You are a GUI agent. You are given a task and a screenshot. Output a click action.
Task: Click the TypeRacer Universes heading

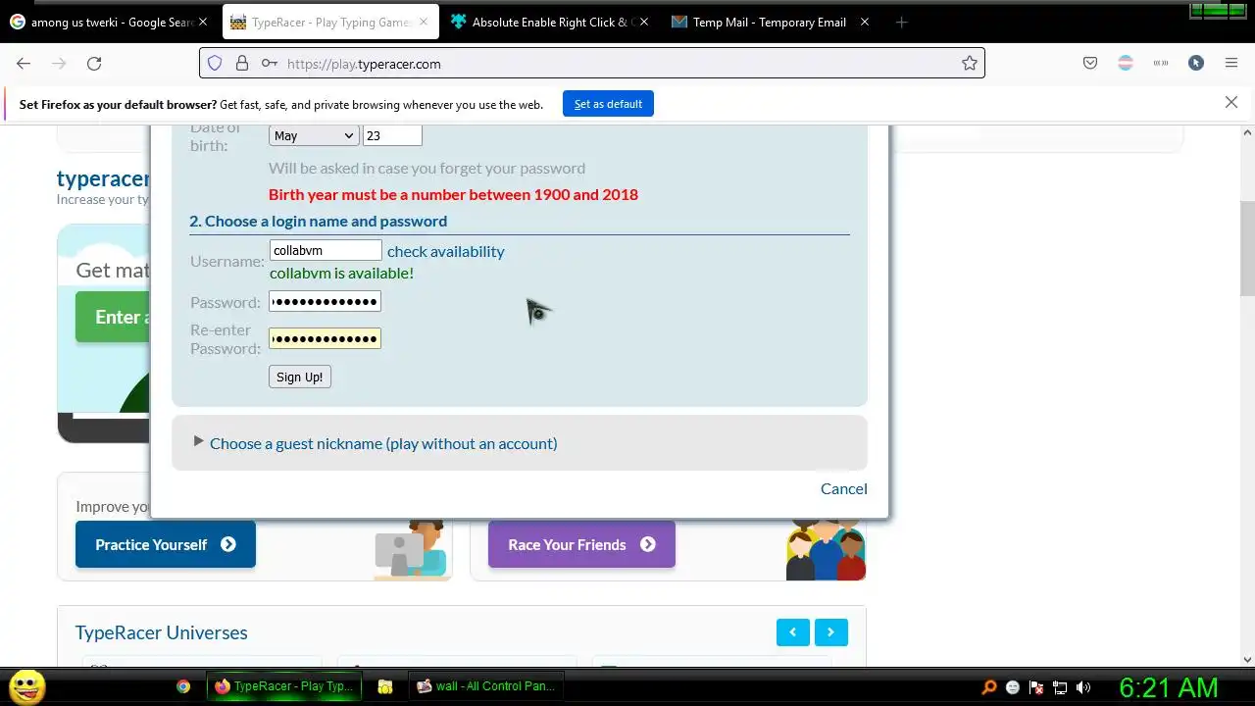pyautogui.click(x=162, y=632)
